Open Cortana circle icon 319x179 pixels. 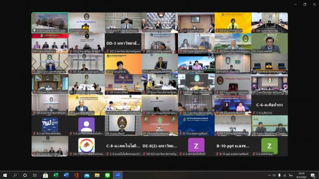click(x=25, y=175)
